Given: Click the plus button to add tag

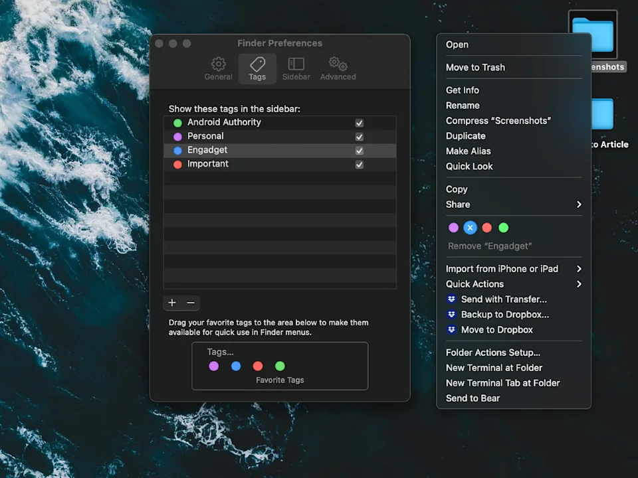Looking at the screenshot, I should point(172,303).
